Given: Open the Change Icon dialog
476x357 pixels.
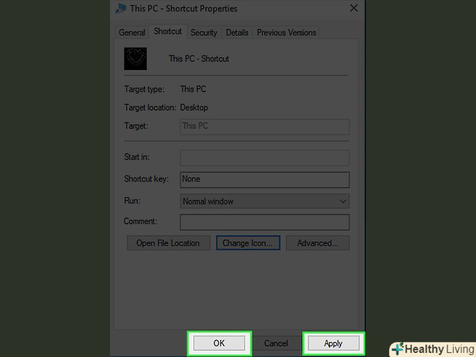Looking at the screenshot, I should [248, 243].
